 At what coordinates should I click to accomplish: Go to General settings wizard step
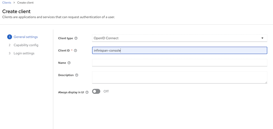(26, 37)
